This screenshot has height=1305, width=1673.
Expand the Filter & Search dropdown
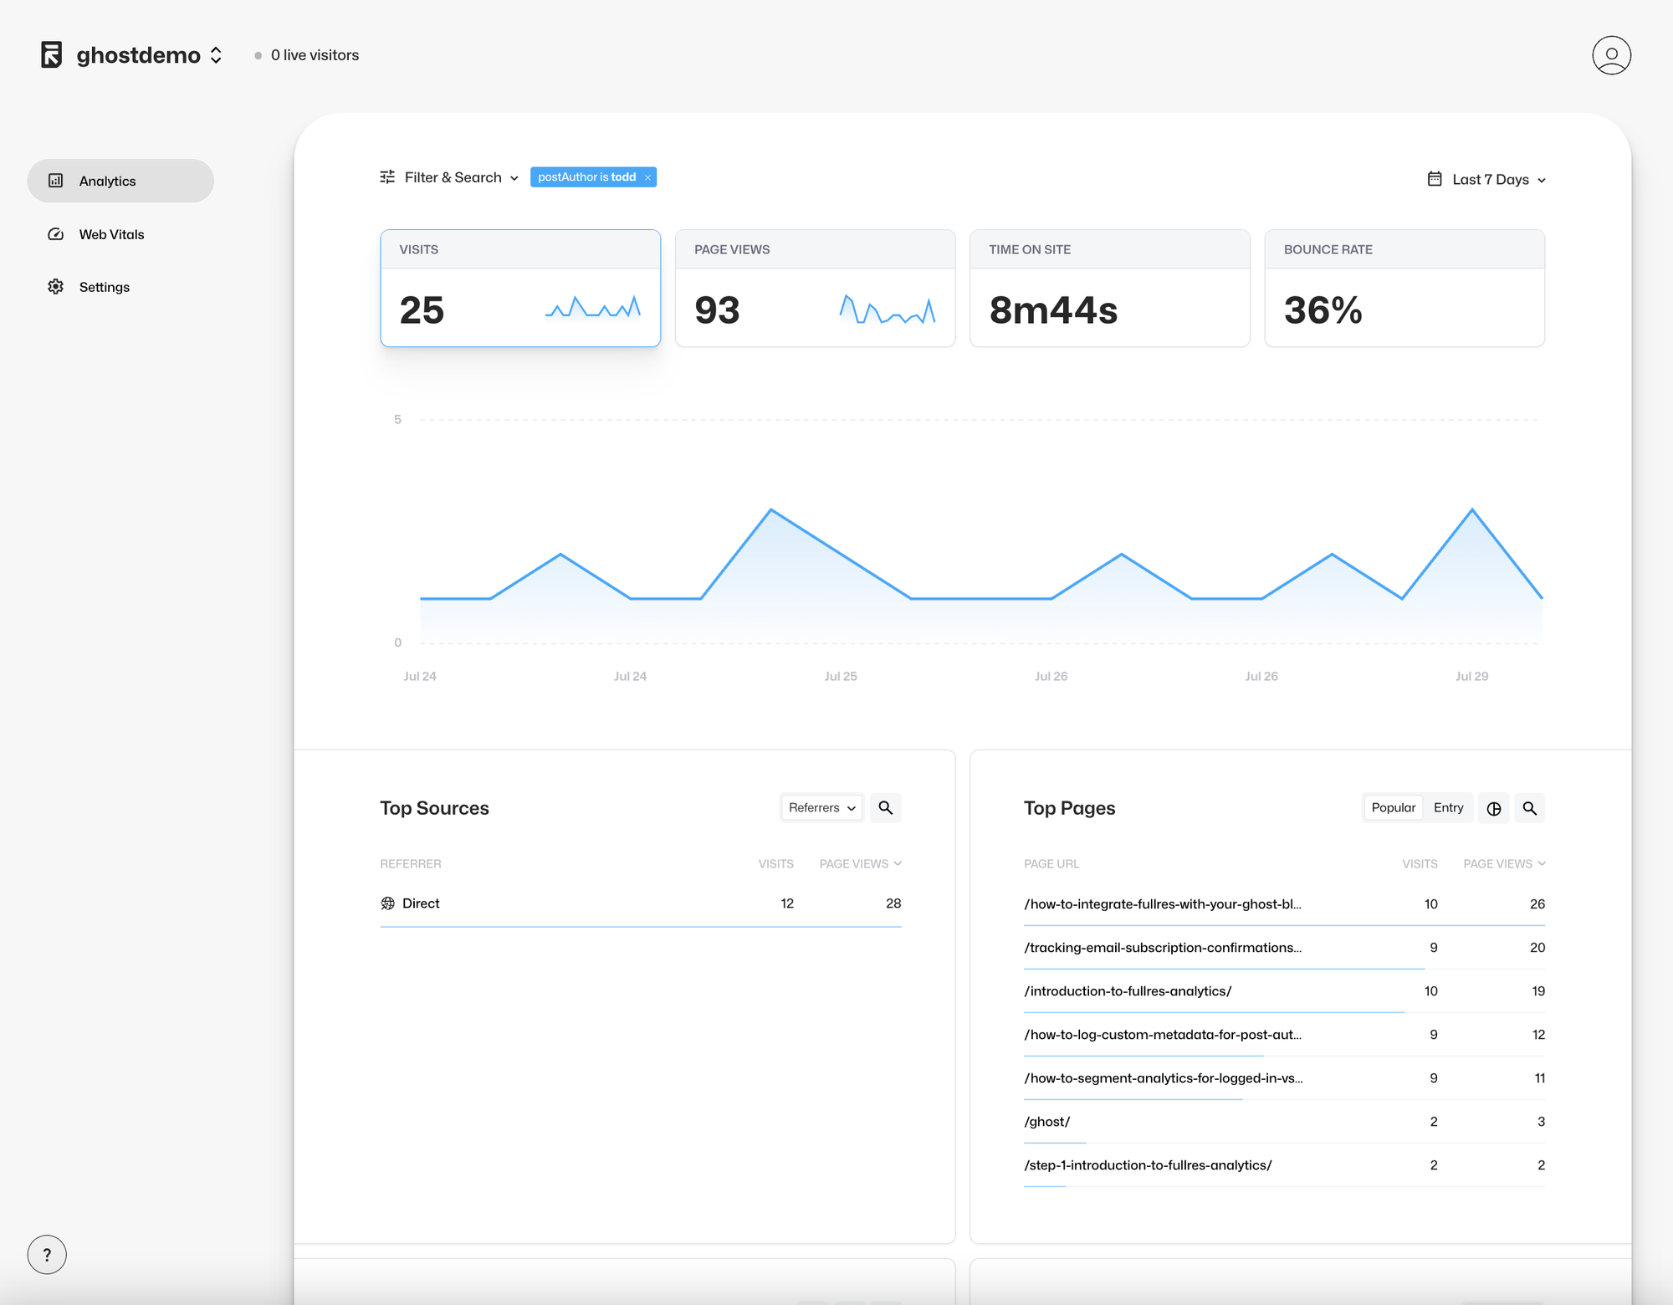[449, 177]
